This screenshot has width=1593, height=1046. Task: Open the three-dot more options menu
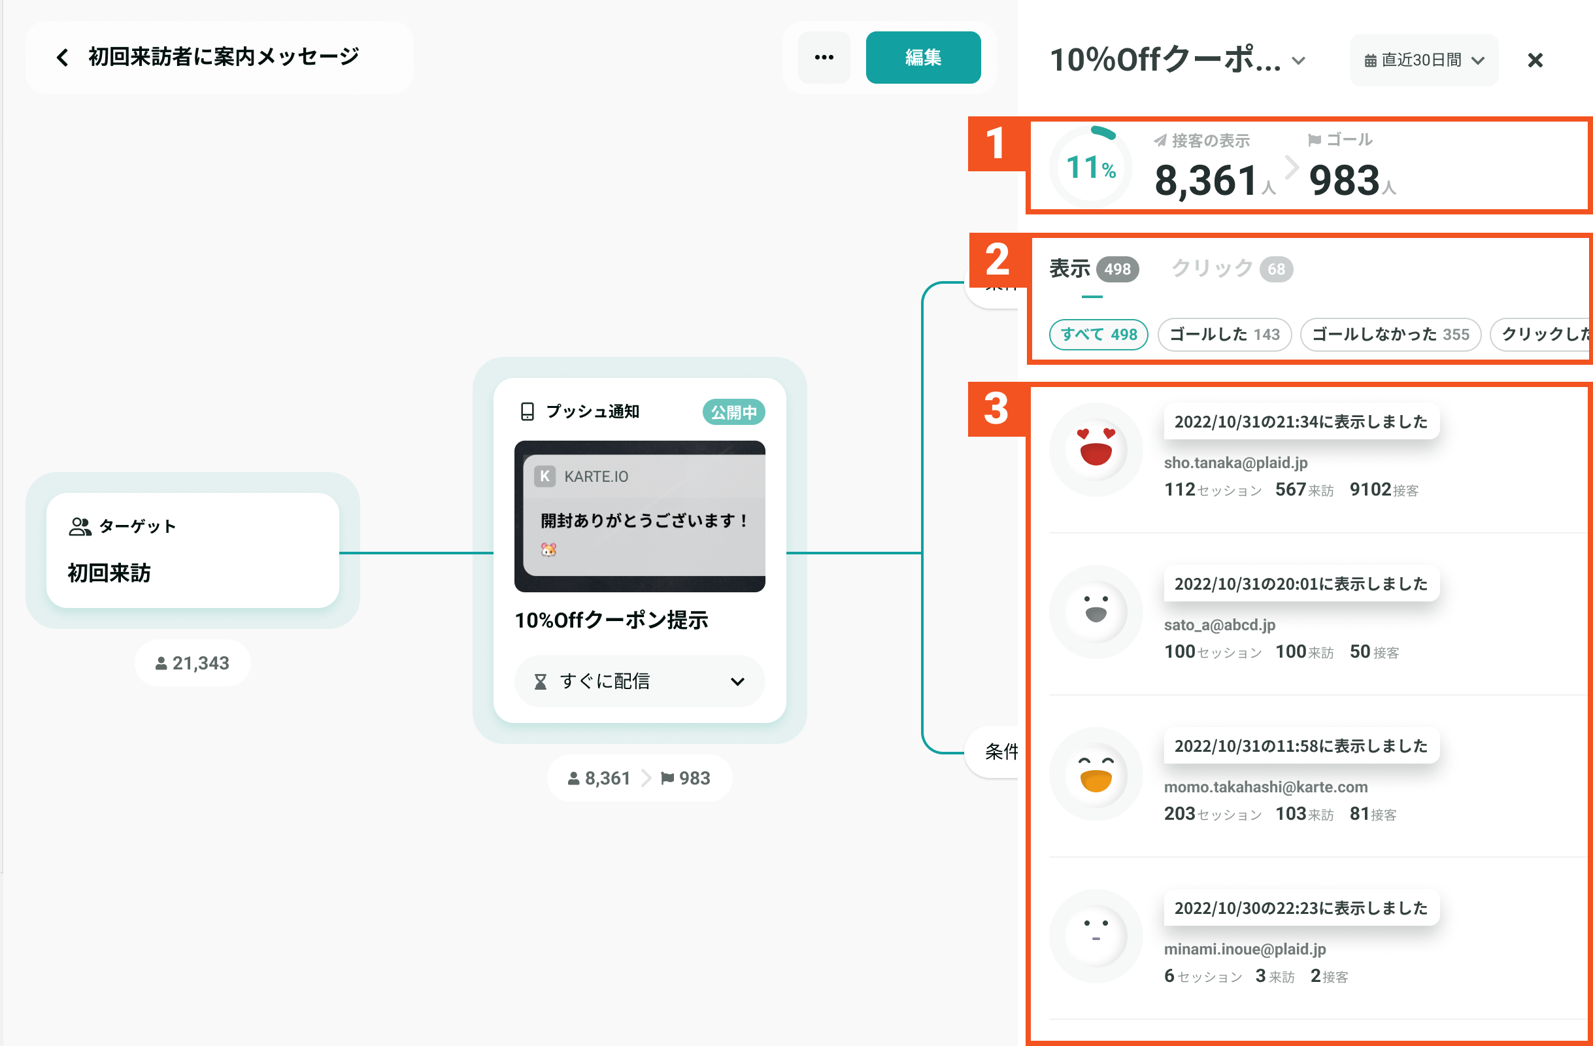coord(824,58)
